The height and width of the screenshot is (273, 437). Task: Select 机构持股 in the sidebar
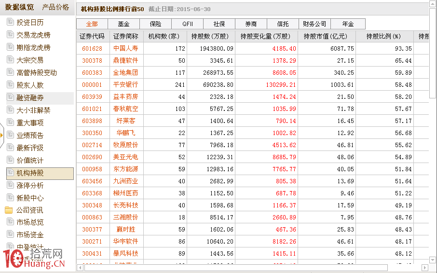(x=40, y=173)
